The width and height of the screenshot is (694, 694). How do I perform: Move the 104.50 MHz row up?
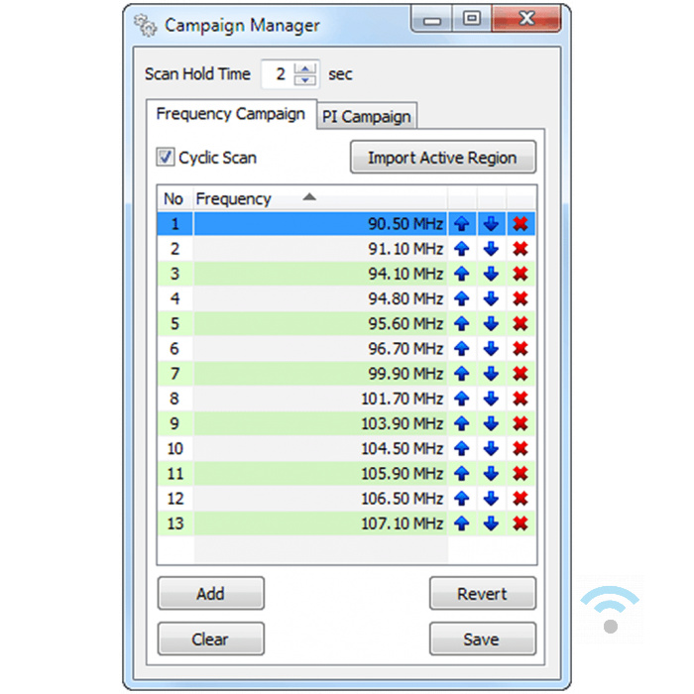pyautogui.click(x=461, y=448)
